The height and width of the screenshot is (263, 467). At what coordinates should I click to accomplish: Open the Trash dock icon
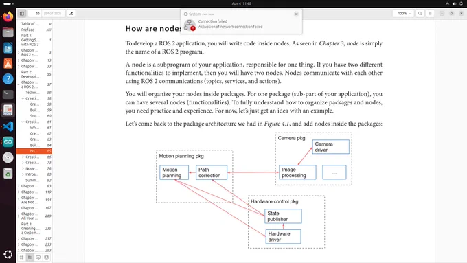point(8,173)
